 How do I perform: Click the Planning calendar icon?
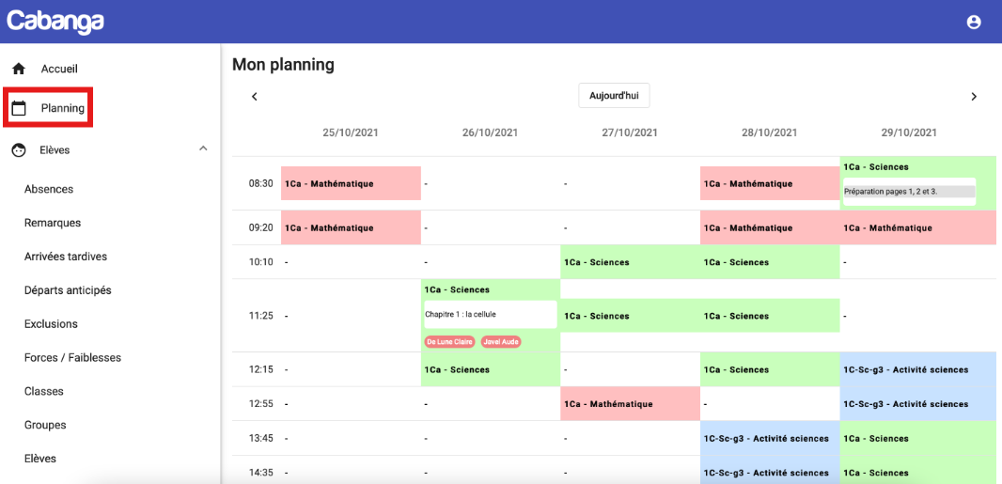coord(19,108)
